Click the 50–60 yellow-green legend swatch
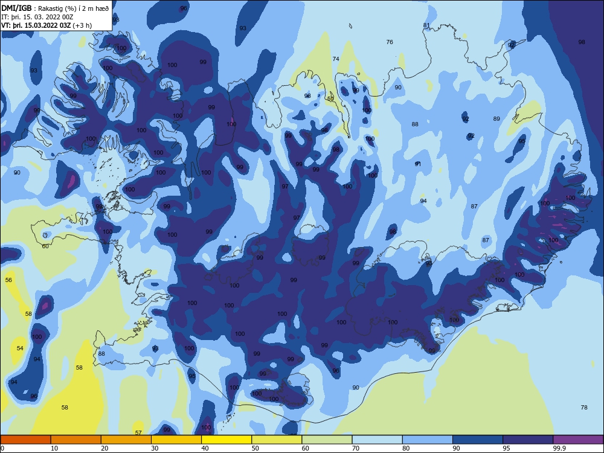Viewport: 604px width, 453px height. point(277,440)
